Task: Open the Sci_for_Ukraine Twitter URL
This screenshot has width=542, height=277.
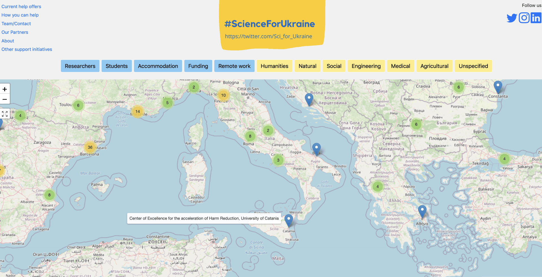Action: tap(268, 36)
